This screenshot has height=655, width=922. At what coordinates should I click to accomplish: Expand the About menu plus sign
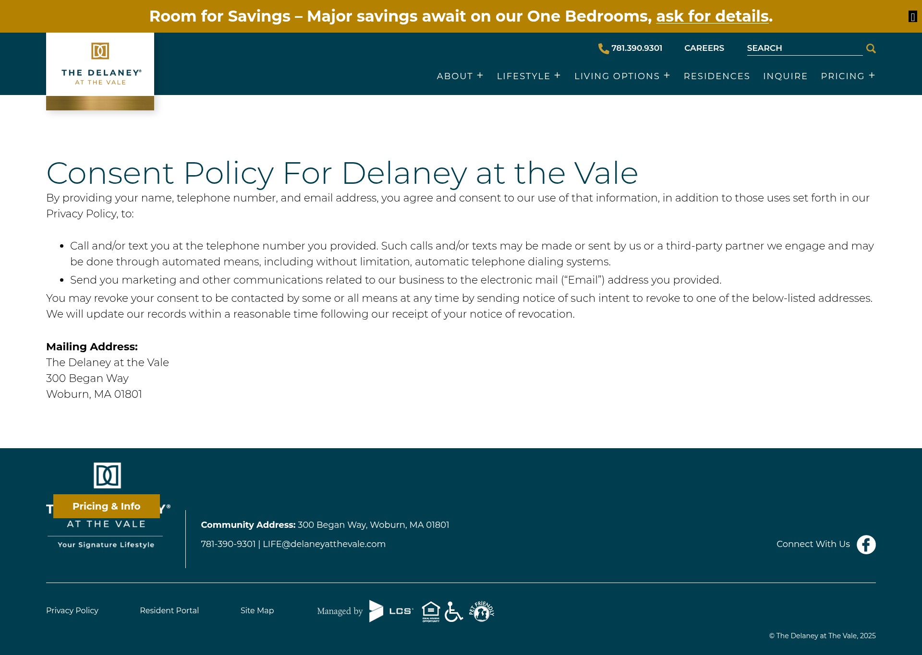click(480, 75)
